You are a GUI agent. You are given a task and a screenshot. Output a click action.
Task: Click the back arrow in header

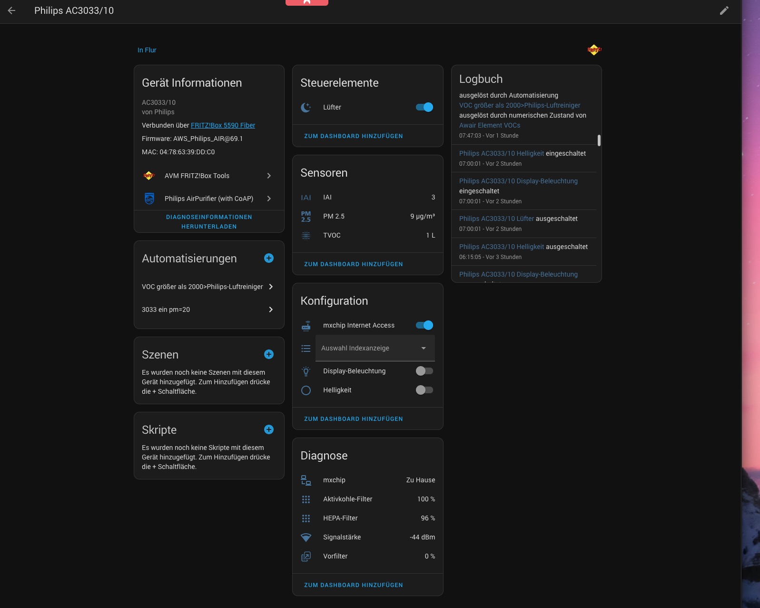[x=12, y=10]
